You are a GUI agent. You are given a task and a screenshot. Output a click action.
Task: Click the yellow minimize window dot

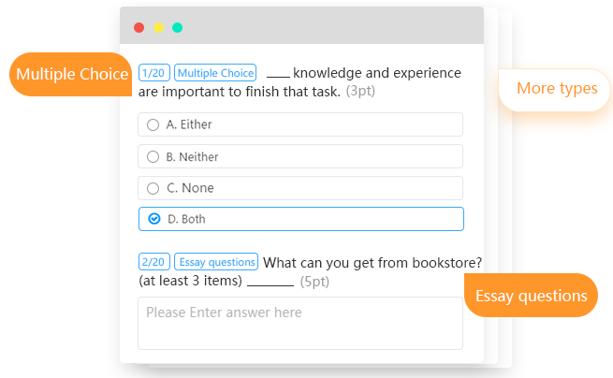click(x=158, y=28)
